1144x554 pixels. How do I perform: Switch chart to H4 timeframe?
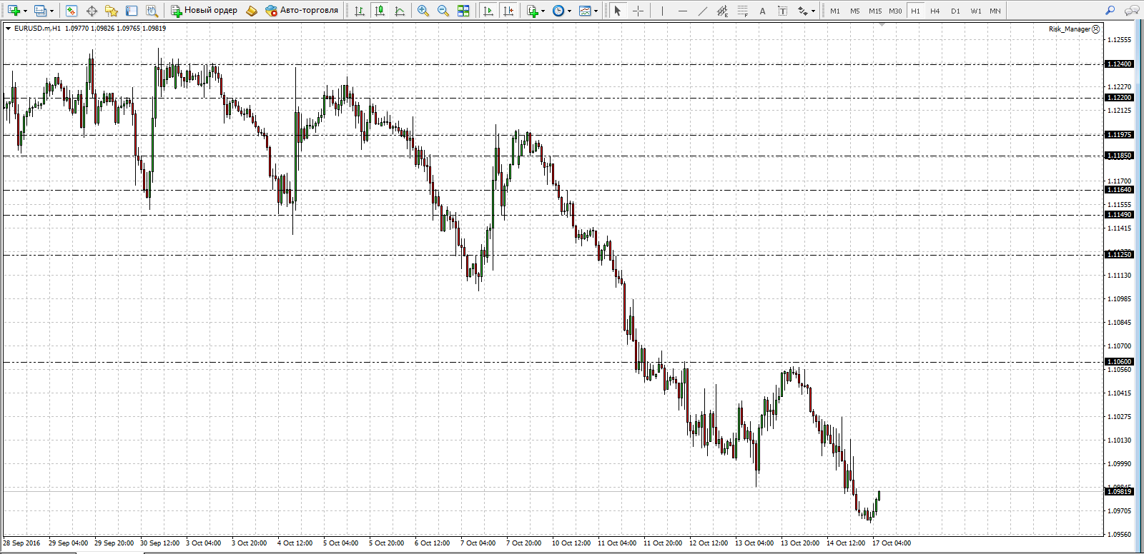point(935,11)
